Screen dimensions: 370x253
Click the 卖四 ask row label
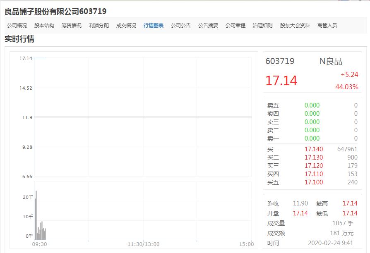273,114
